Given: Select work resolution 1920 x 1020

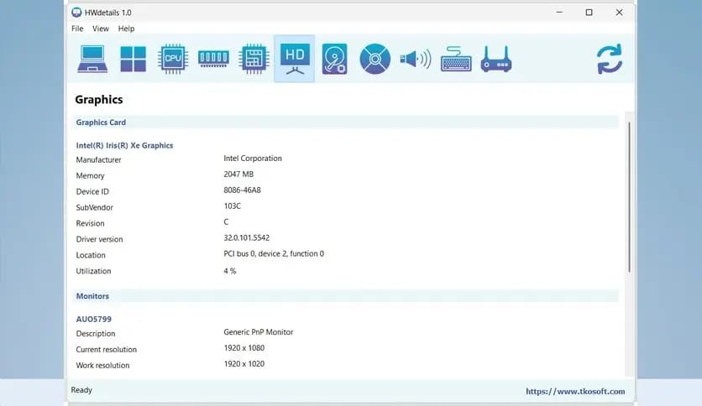Looking at the screenshot, I should point(244,364).
